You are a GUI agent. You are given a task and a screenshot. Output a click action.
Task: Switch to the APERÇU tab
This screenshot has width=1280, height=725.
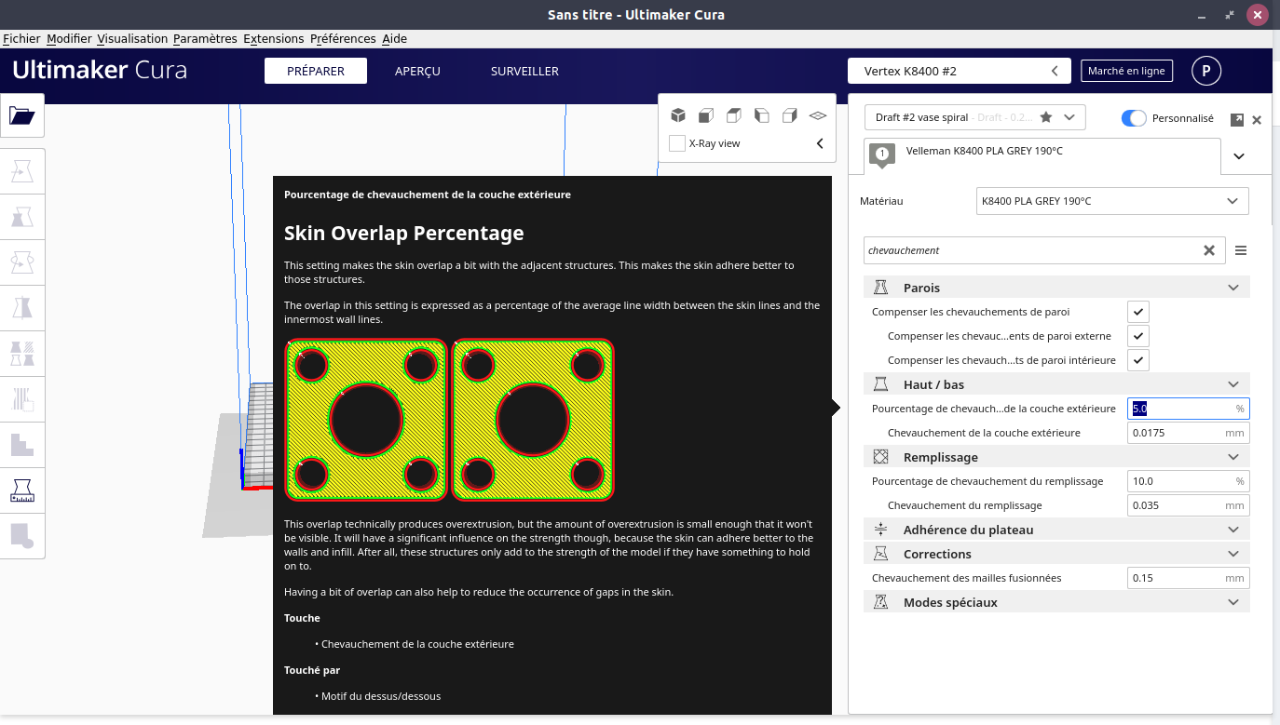[x=417, y=71]
